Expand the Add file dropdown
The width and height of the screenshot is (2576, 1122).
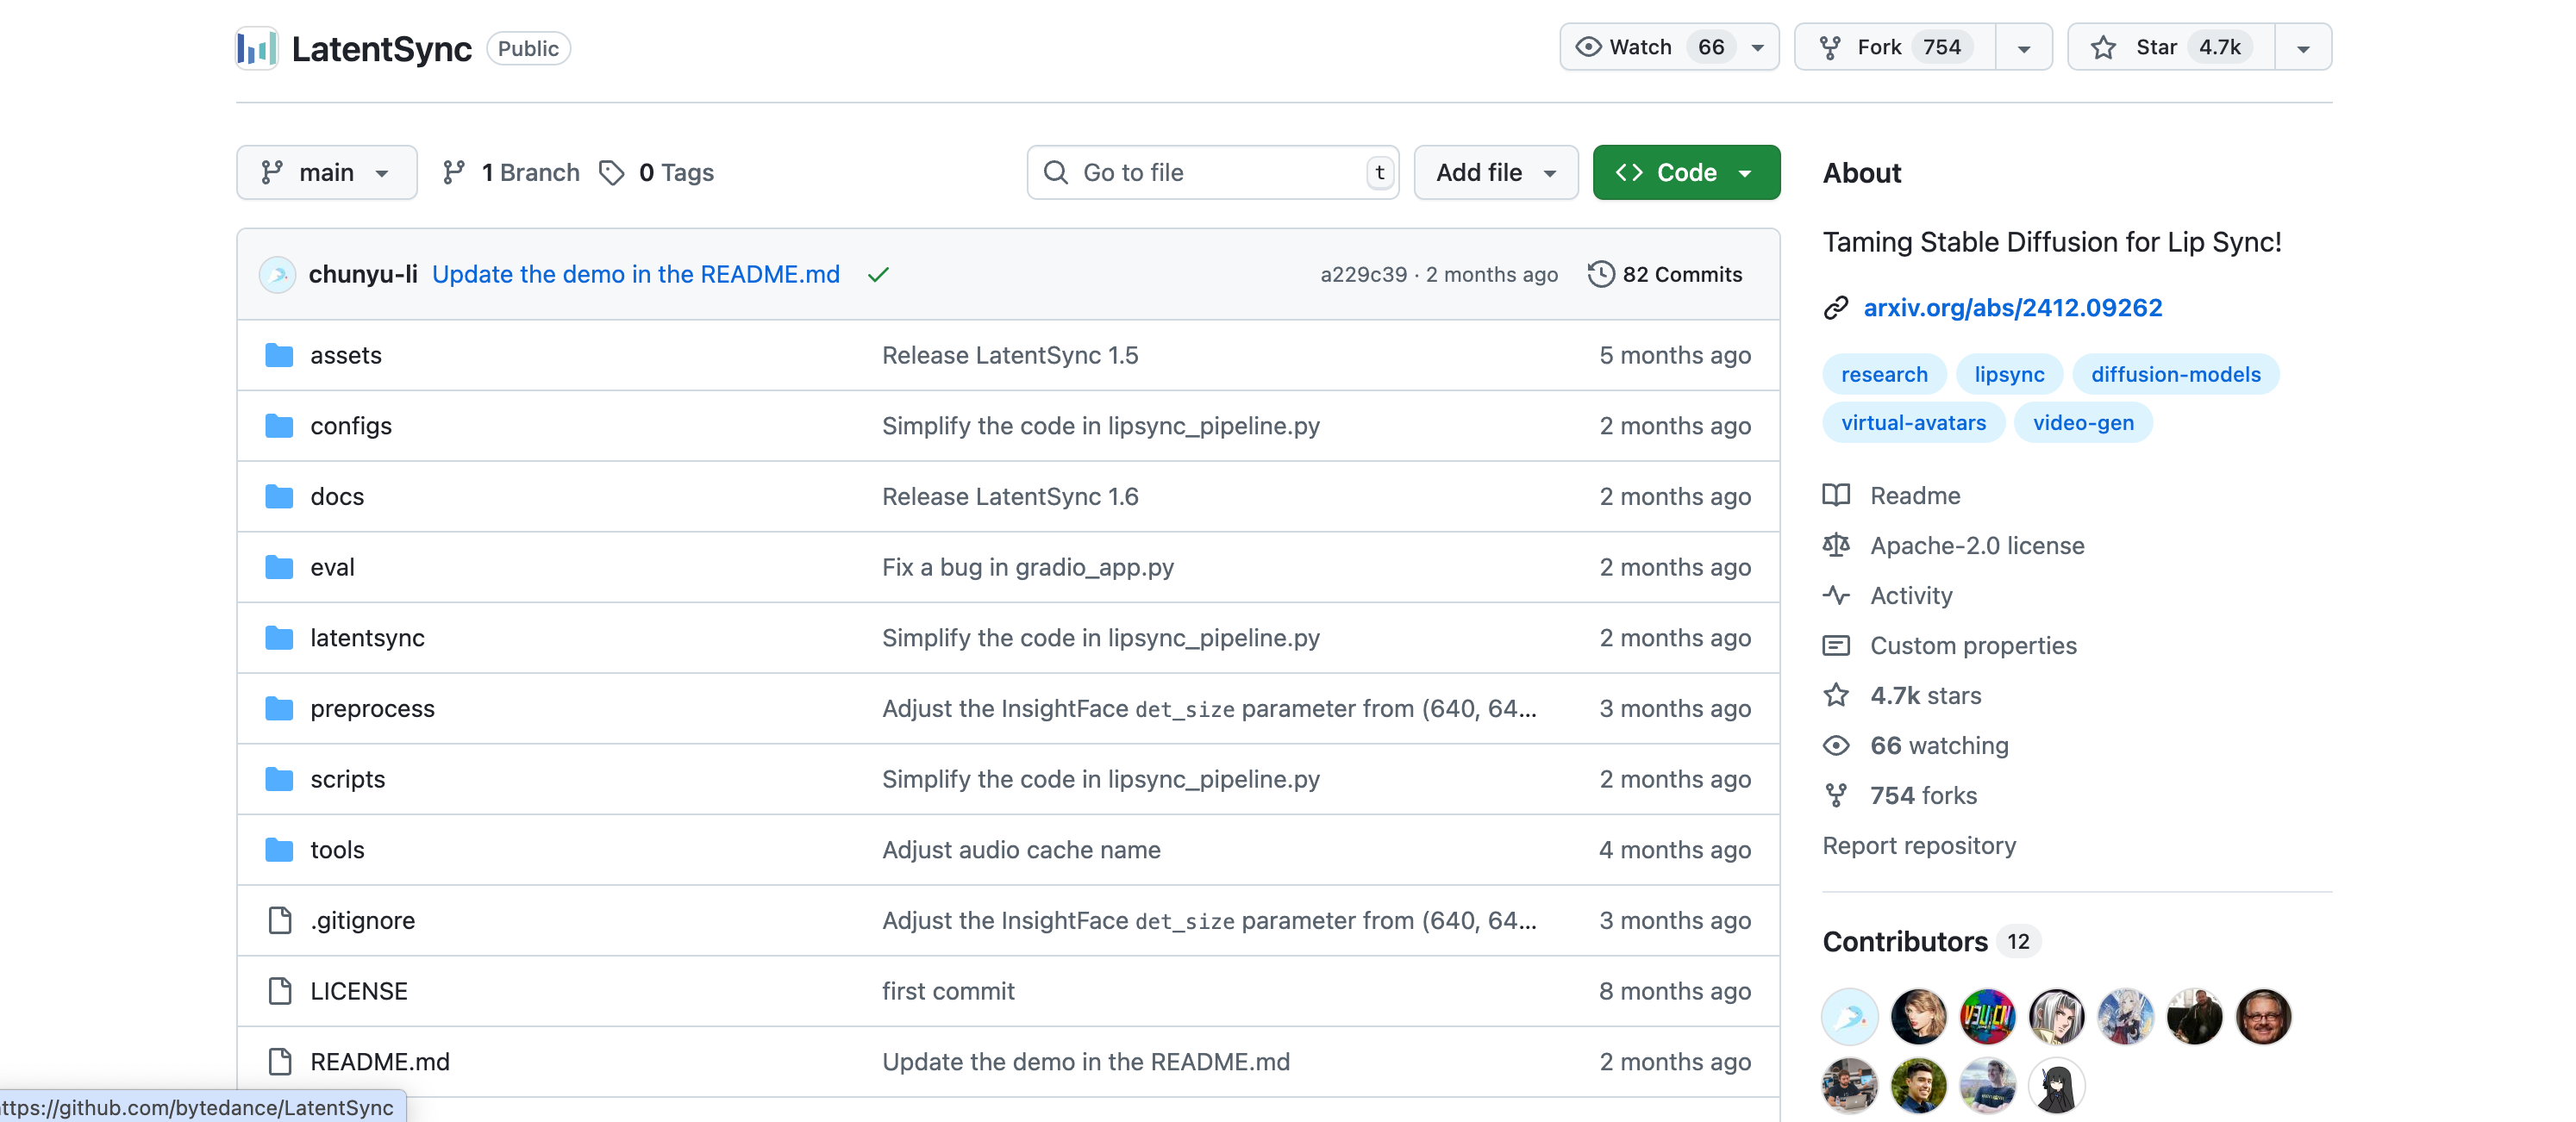coord(1496,172)
